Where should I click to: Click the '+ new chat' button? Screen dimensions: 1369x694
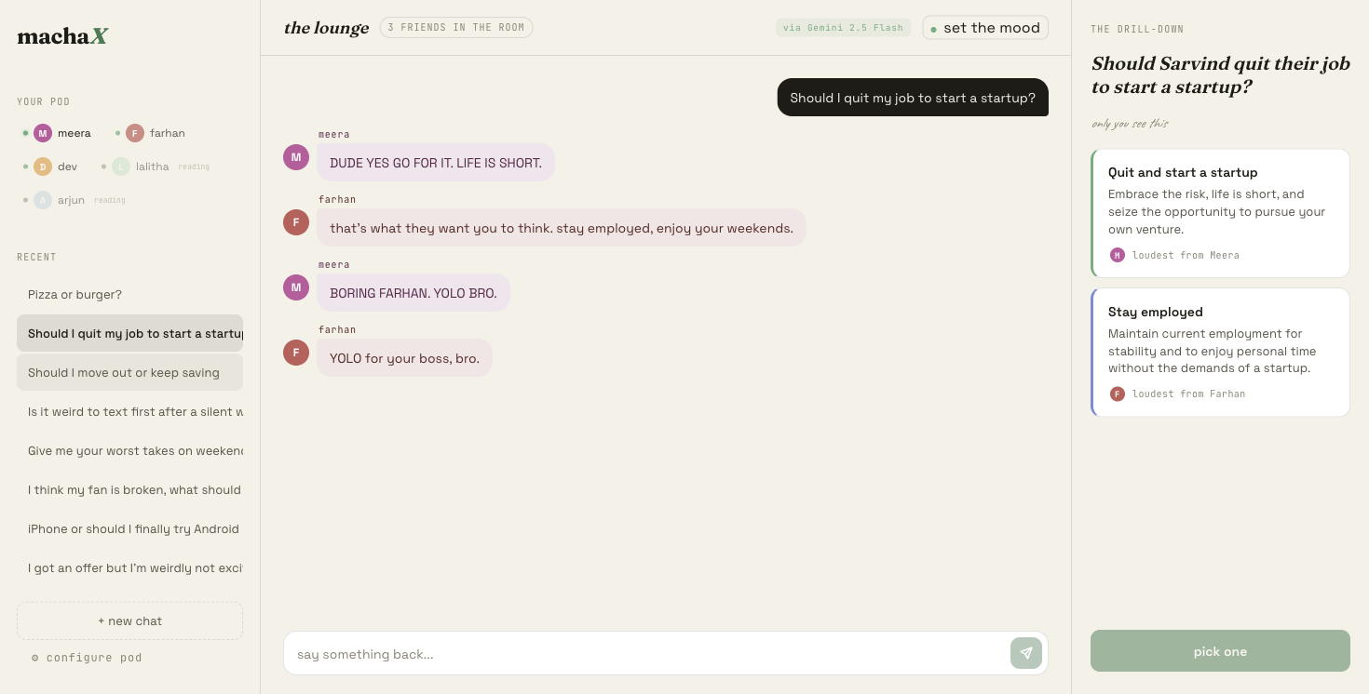[129, 621]
